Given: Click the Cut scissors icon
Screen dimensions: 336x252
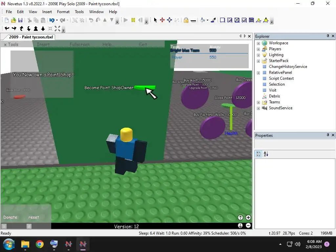Looking at the screenshot, I should tap(30, 20).
